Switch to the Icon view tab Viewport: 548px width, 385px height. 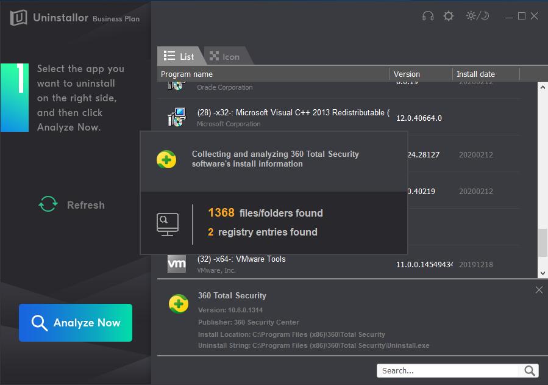(225, 56)
